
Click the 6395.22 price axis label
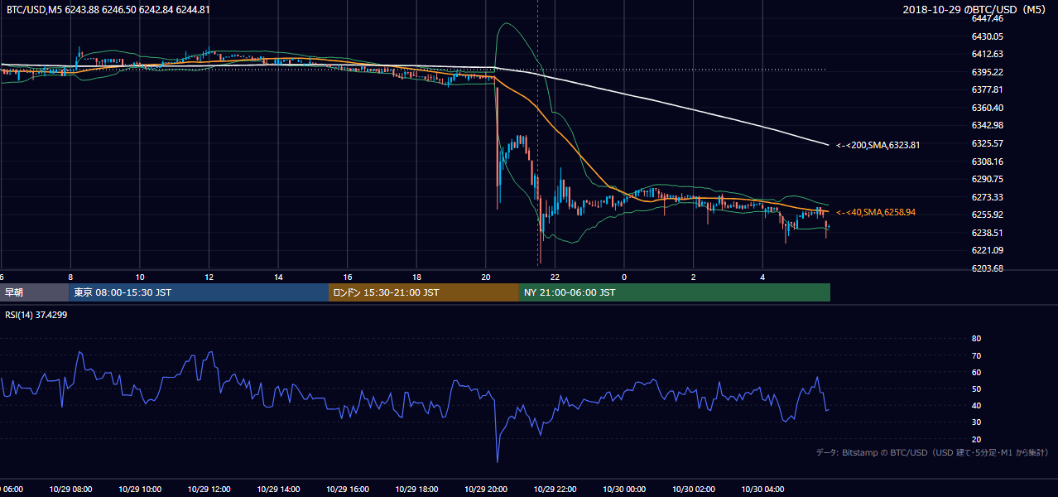point(988,72)
